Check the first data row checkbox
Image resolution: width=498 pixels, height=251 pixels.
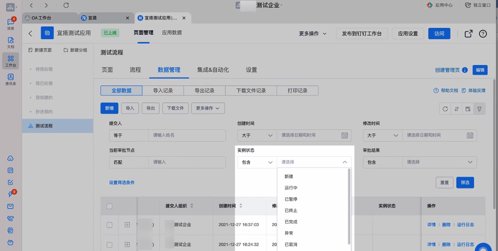110,225
